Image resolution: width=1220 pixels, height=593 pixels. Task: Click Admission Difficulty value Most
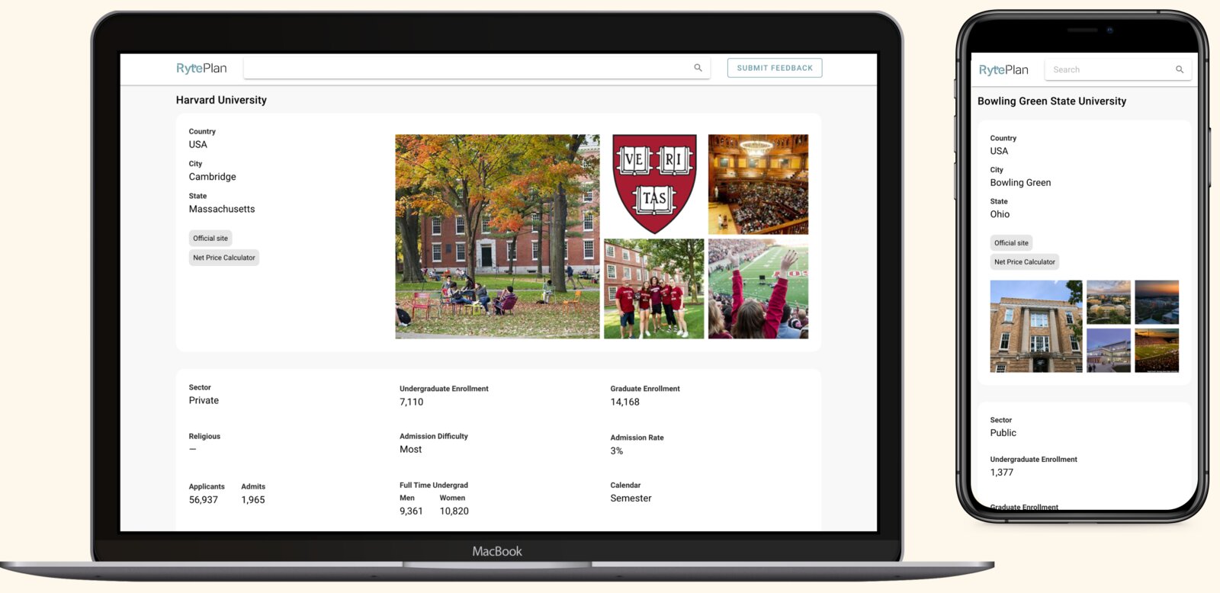pos(410,449)
